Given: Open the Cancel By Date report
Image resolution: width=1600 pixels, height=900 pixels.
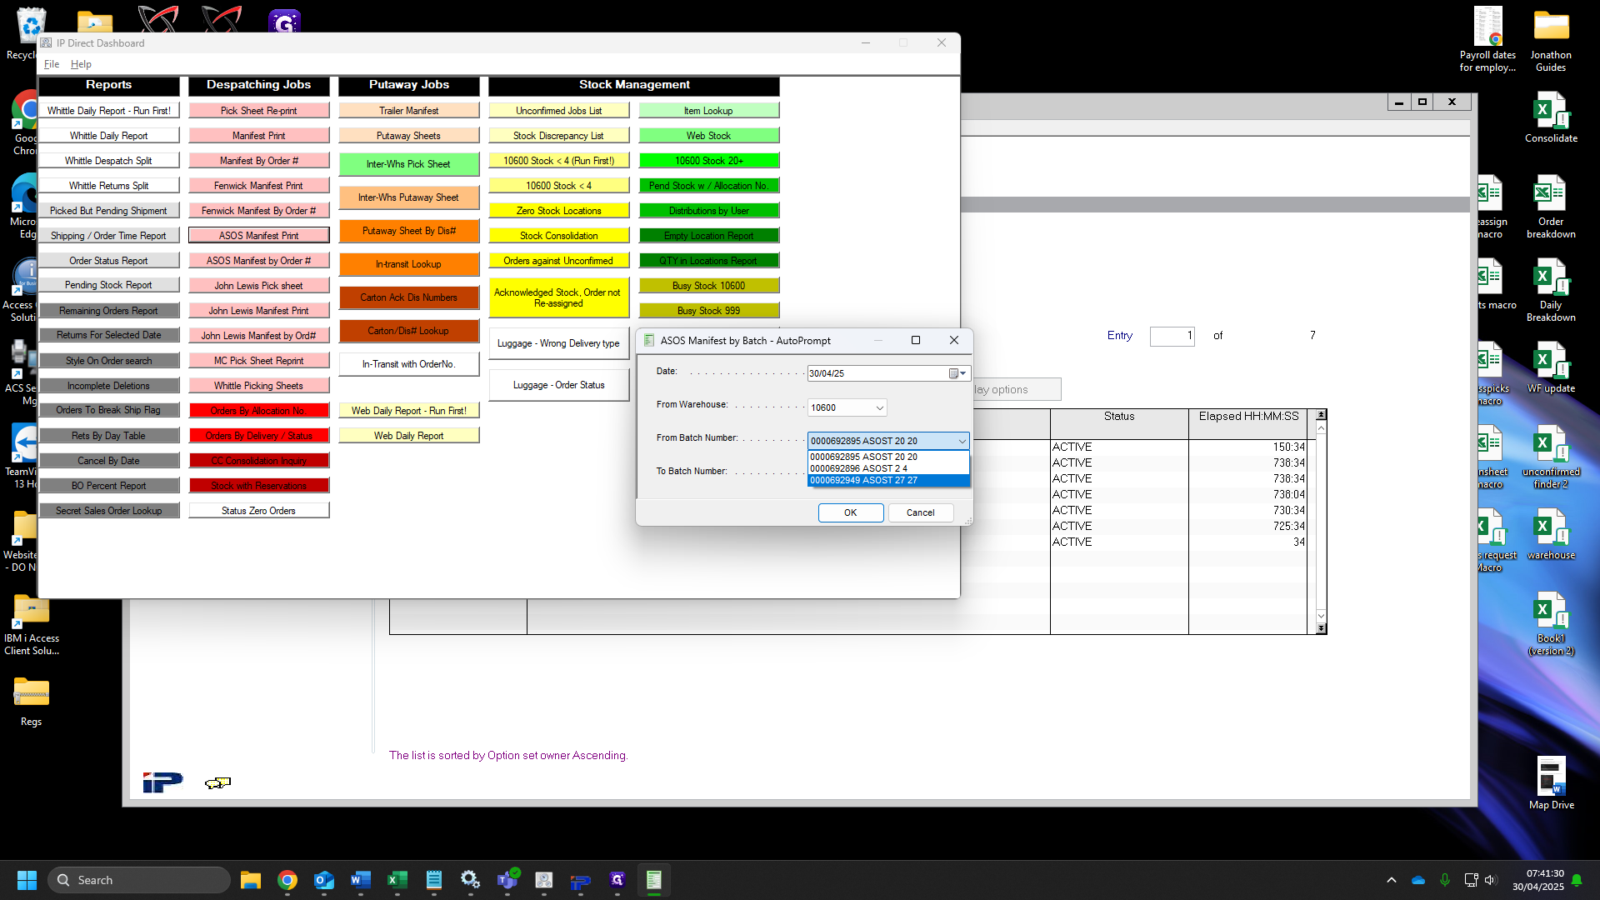Looking at the screenshot, I should tap(109, 461).
